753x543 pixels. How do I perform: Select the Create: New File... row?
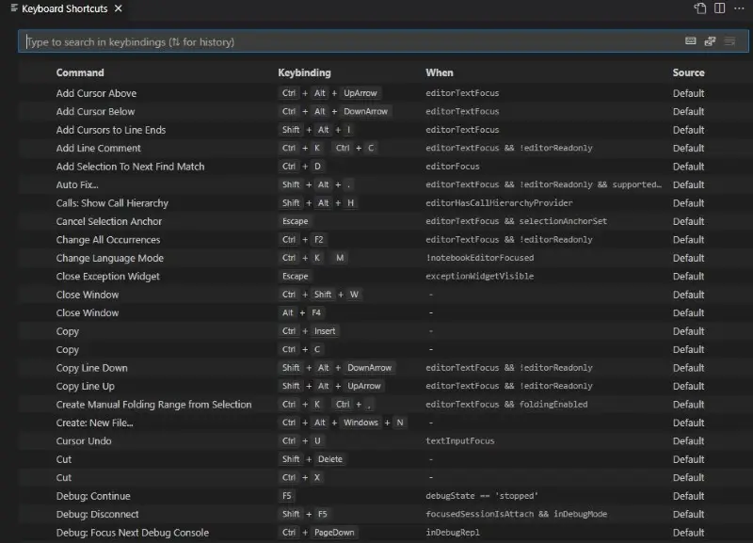tap(94, 423)
